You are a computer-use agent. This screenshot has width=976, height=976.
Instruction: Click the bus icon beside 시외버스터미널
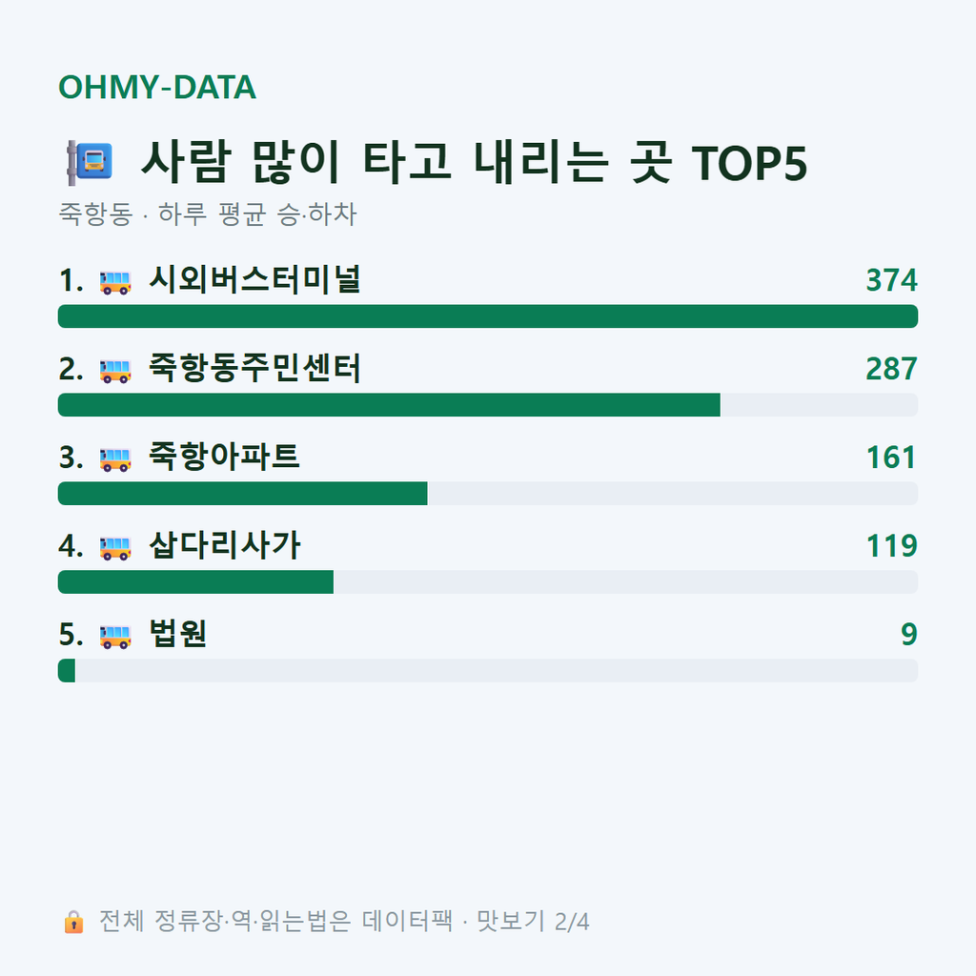tap(115, 282)
